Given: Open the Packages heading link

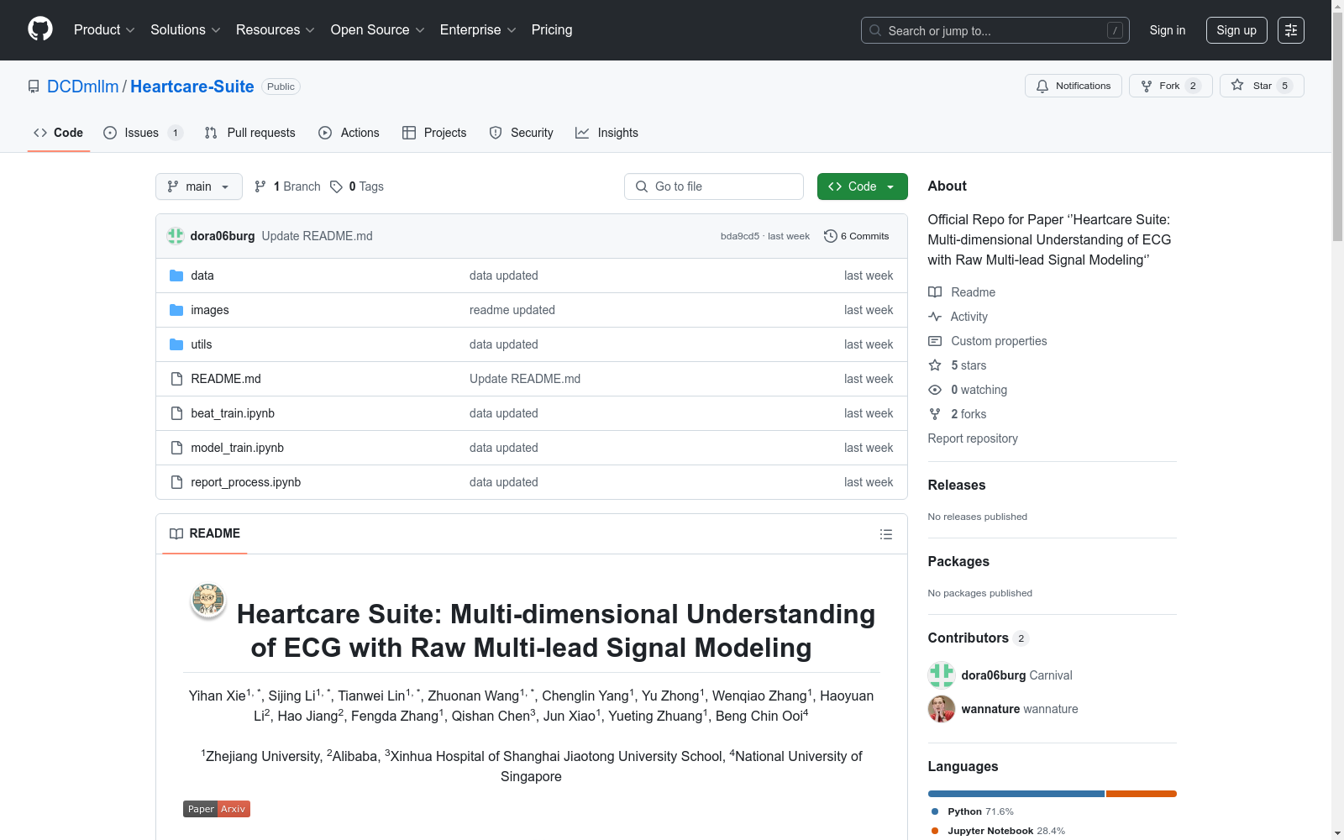Looking at the screenshot, I should point(958,561).
